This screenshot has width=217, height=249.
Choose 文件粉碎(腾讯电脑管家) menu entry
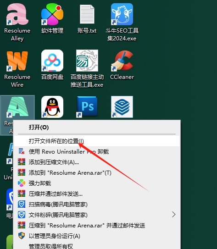[x=97, y=215]
